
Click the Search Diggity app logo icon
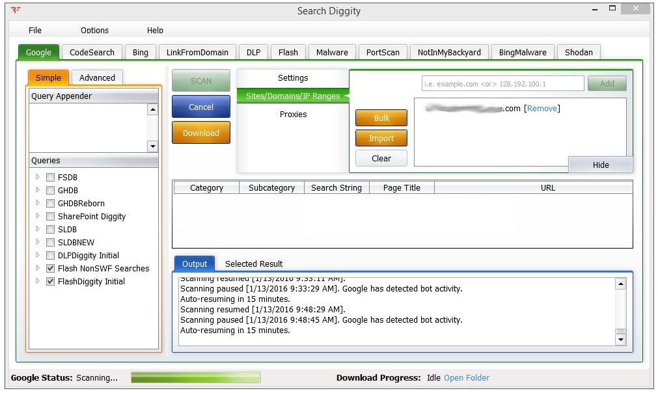click(x=16, y=9)
